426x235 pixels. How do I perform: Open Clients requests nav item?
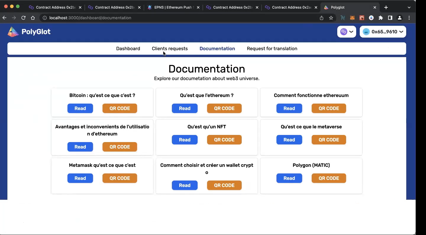point(170,49)
